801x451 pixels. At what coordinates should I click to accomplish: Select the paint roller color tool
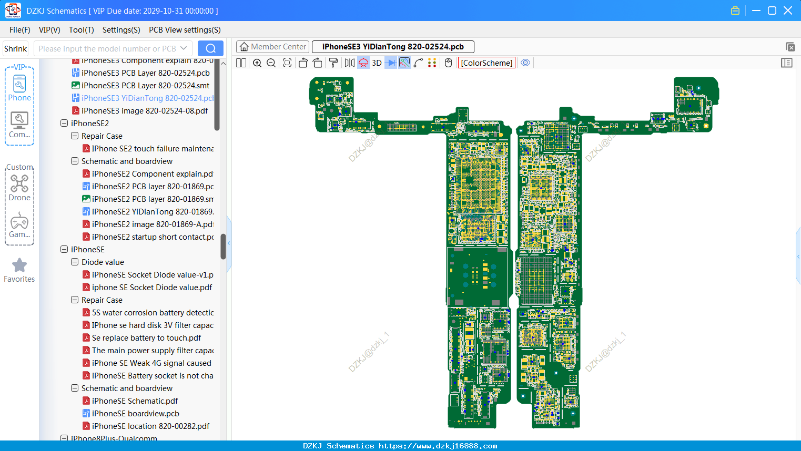pos(333,63)
